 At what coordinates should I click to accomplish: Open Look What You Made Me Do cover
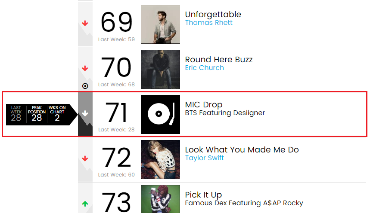[160, 159]
